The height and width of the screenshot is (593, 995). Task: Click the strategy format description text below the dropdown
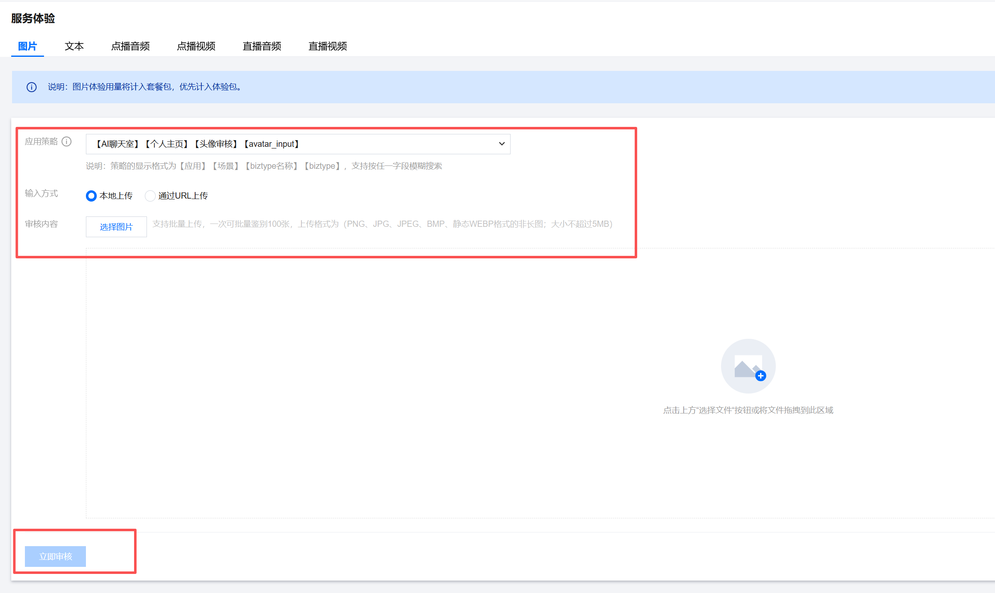[264, 166]
